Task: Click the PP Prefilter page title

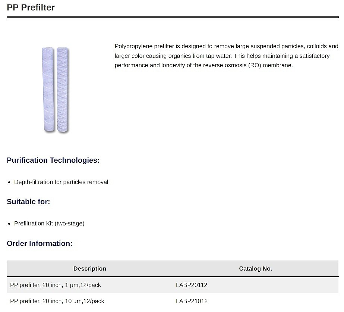Action: (31, 7)
